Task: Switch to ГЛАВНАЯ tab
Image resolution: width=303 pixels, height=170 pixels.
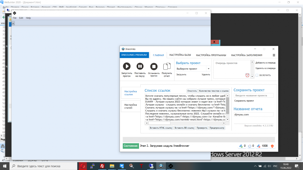Action: 158,55
